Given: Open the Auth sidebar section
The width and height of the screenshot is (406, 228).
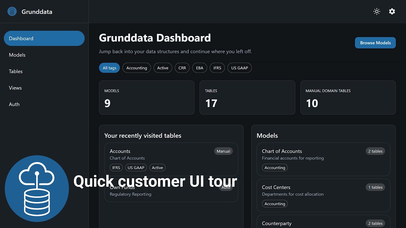Looking at the screenshot, I should tap(44, 104).
